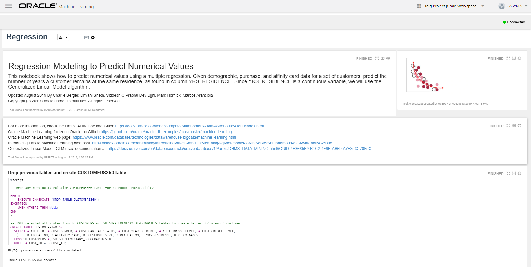Screen dimensions: 531x267
Task: Click the heading 'Regression Modeling to Predict Numerical Values'
Action: point(101,66)
